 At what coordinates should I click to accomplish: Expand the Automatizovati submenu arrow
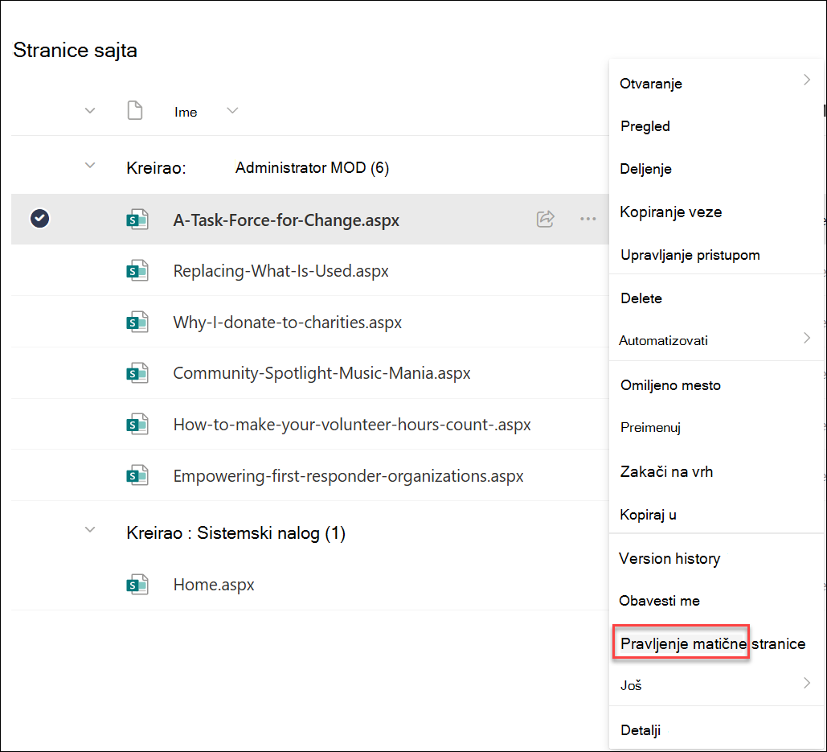[807, 339]
